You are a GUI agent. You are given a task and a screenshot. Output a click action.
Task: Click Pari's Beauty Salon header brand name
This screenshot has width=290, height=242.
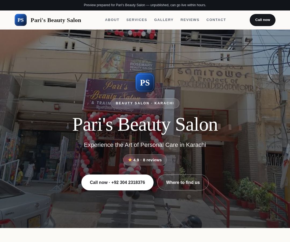56,20
